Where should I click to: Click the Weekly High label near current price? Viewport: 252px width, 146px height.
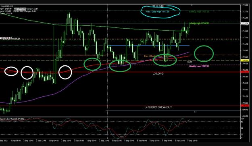click(x=200, y=23)
